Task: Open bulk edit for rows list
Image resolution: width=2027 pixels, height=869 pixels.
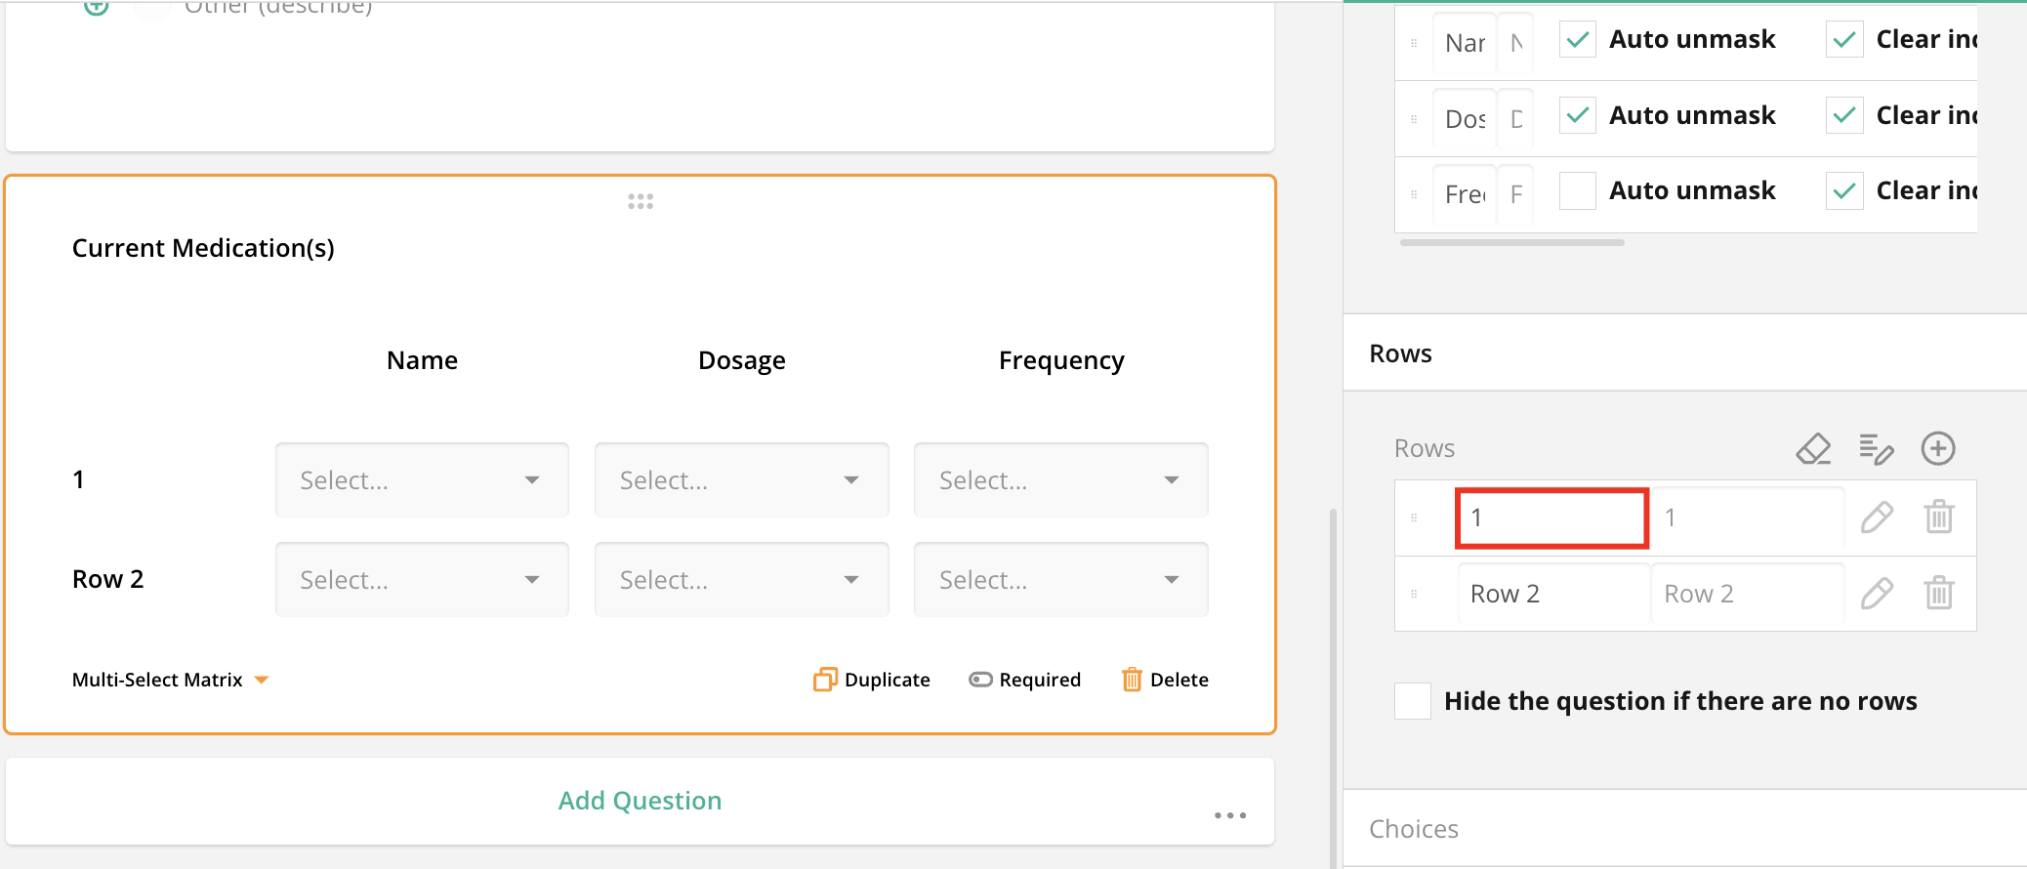Action: [x=1876, y=449]
